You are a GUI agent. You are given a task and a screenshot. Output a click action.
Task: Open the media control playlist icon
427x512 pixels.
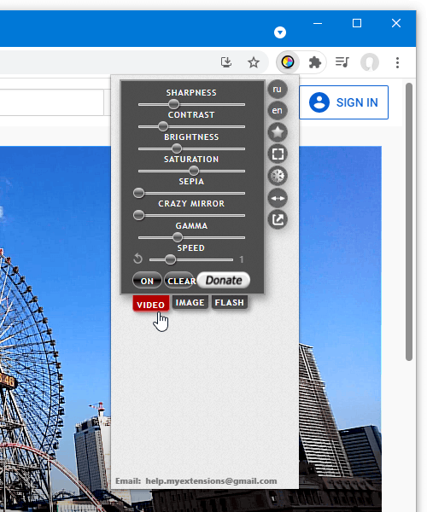click(x=342, y=61)
